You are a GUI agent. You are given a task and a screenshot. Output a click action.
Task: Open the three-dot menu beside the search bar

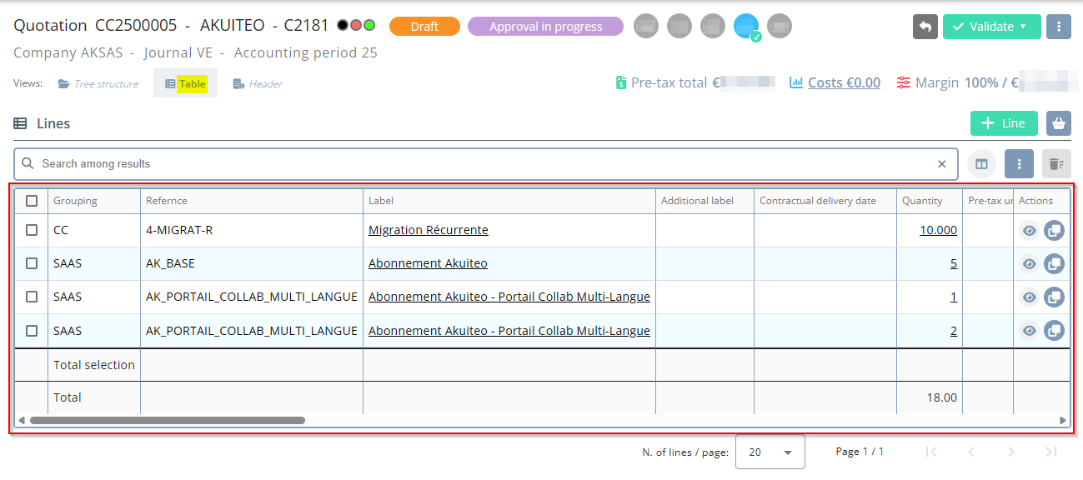click(x=1019, y=164)
